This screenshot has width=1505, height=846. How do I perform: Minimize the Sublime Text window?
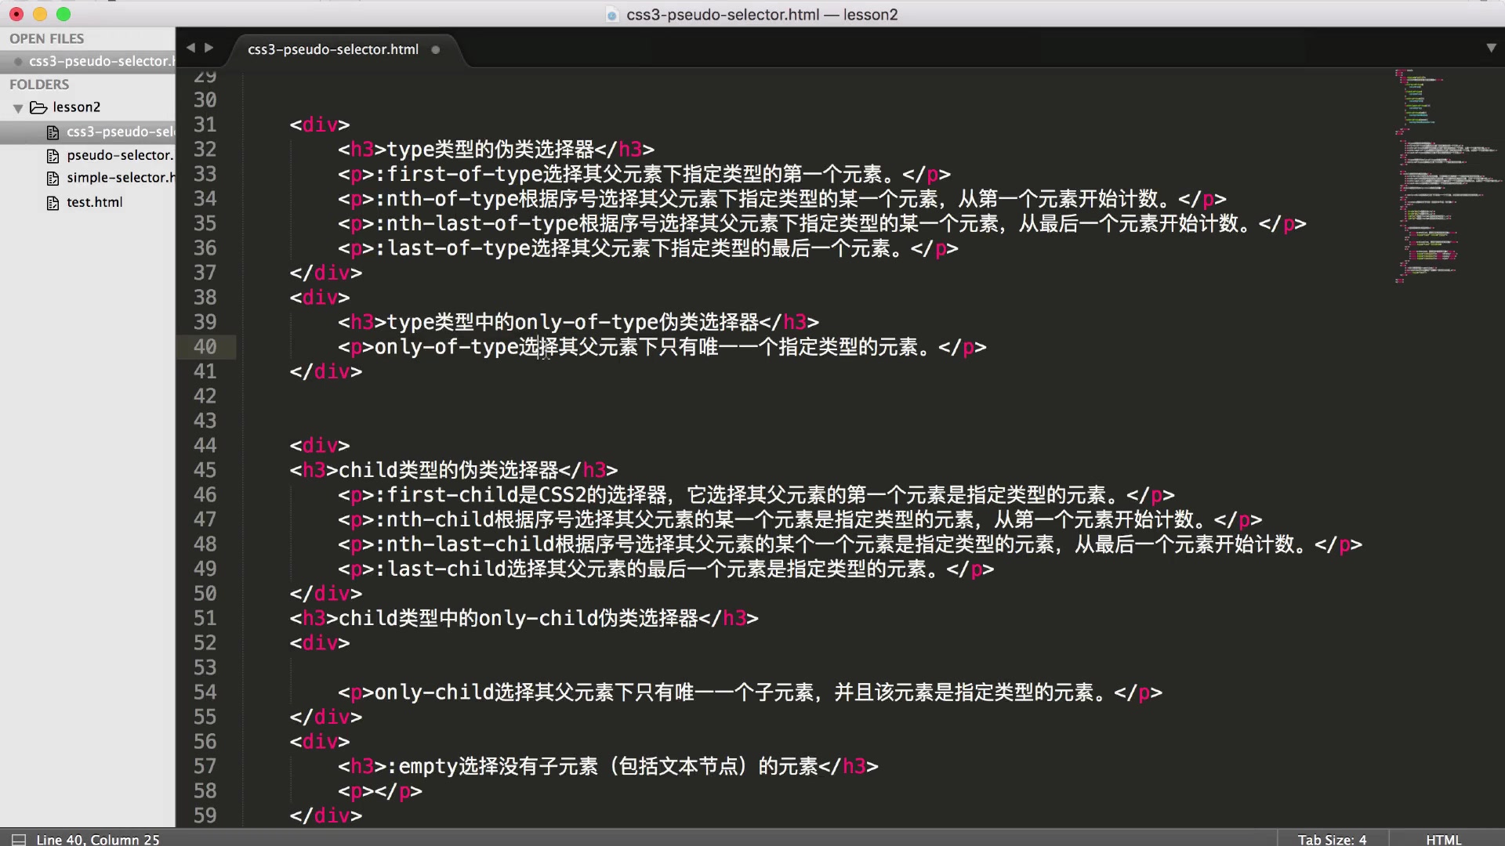click(x=40, y=14)
